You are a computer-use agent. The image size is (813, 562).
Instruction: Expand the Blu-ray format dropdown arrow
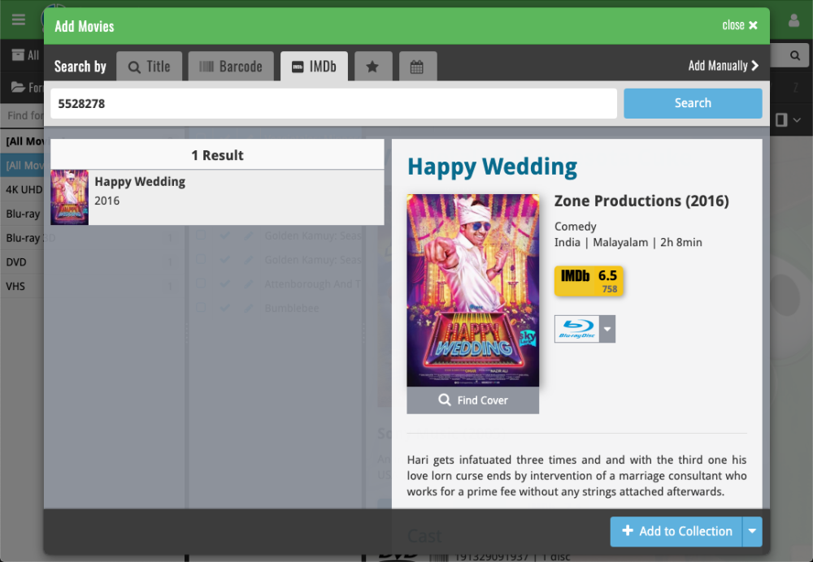coord(607,329)
